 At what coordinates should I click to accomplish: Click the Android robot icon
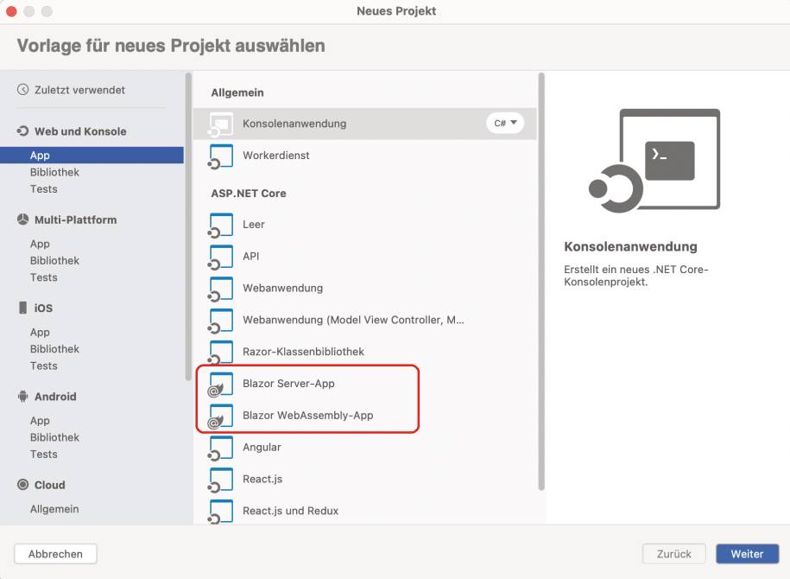(22, 397)
